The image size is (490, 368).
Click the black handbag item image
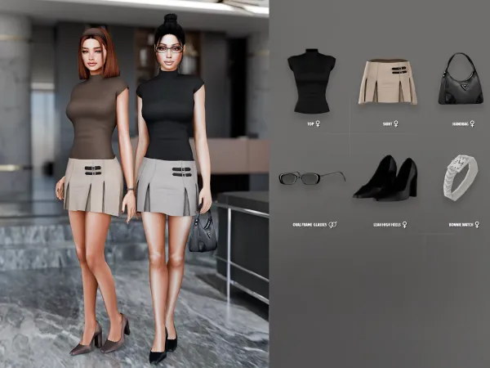click(460, 79)
